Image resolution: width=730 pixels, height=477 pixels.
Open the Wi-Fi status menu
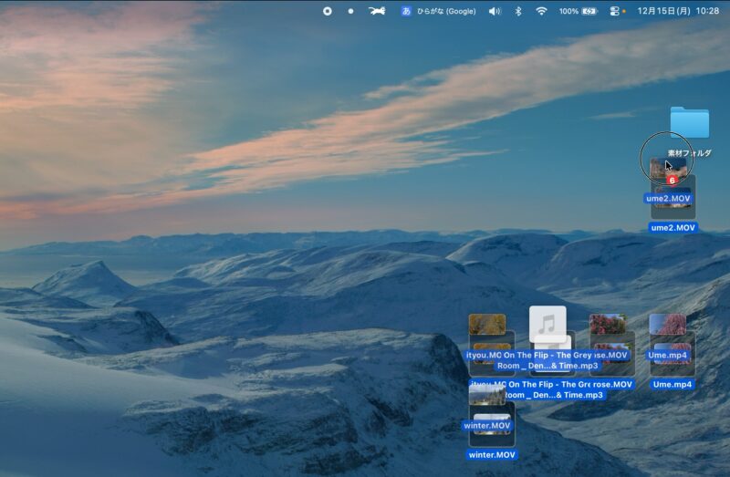(x=541, y=11)
